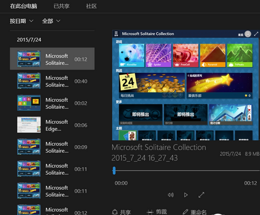This screenshot has height=215, width=260.
Task: Switch to the 在此台电脑 tab
Action: pyautogui.click(x=24, y=6)
